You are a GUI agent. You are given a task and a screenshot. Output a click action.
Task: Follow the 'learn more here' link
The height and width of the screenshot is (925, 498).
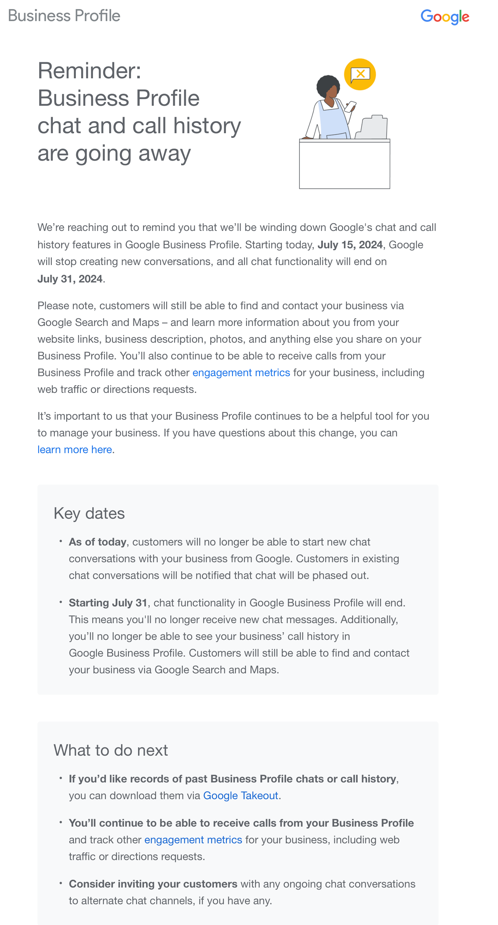point(75,449)
